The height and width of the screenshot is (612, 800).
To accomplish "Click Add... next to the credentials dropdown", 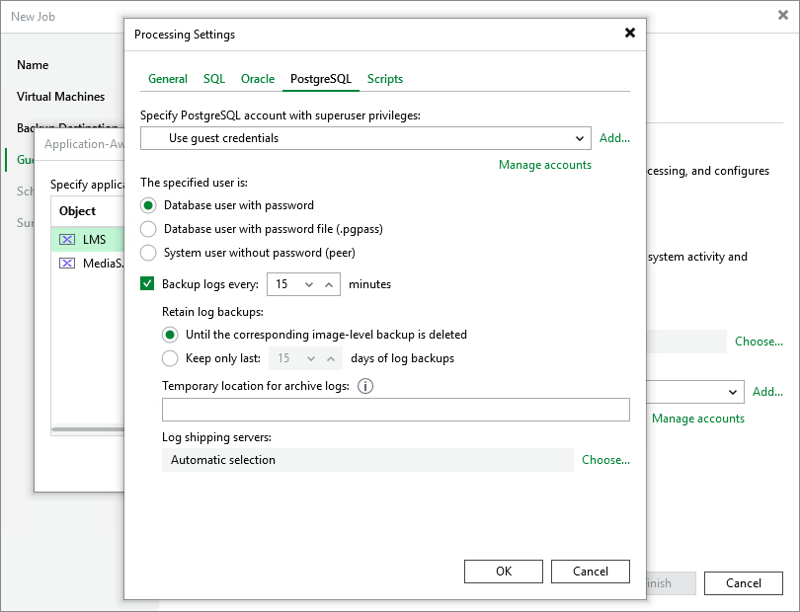I will (x=614, y=137).
